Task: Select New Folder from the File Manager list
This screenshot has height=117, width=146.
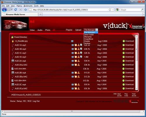Action: click(x=89, y=35)
